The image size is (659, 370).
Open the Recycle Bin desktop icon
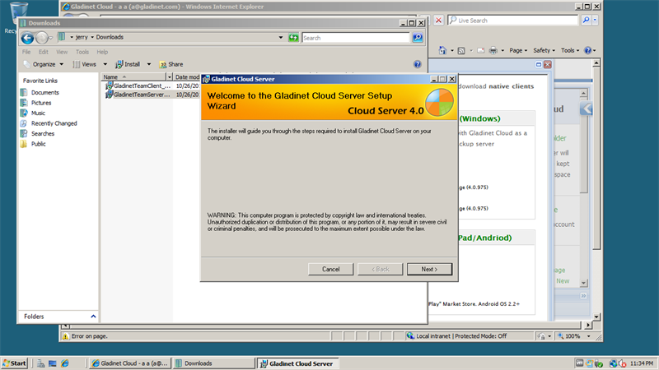[16, 16]
